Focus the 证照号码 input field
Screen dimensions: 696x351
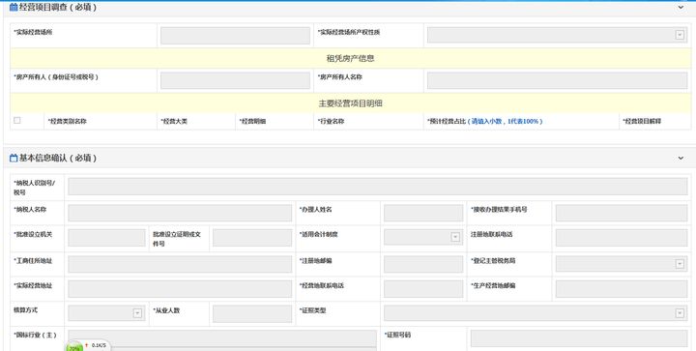click(x=579, y=338)
